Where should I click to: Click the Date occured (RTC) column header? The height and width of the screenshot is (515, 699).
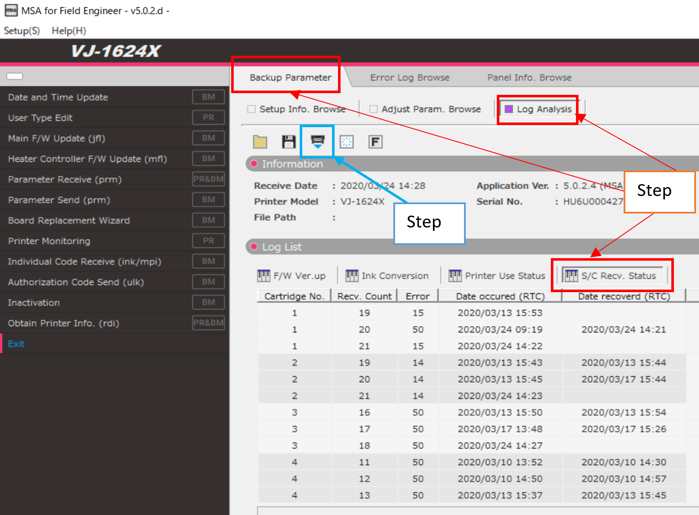click(500, 296)
